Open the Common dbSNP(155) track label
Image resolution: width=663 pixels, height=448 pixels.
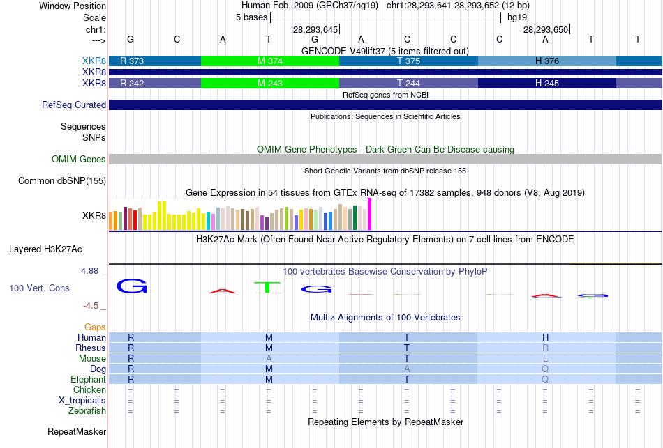coord(61,180)
